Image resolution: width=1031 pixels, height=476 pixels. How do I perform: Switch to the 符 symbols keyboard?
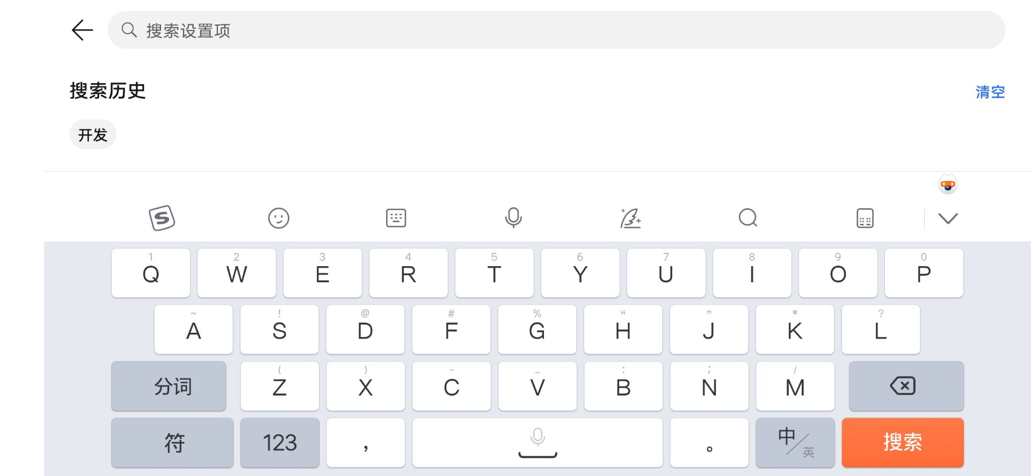[172, 443]
